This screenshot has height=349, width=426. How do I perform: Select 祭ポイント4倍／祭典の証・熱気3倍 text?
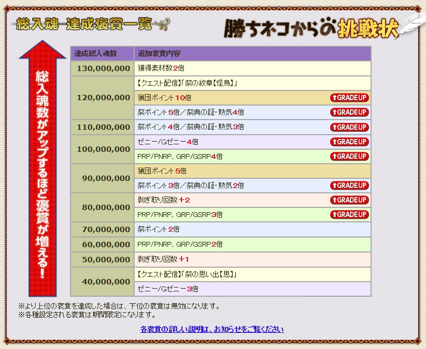[191, 127]
